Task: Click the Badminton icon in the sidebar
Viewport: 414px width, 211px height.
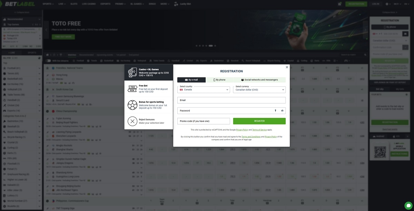Action: [x=4, y=121]
